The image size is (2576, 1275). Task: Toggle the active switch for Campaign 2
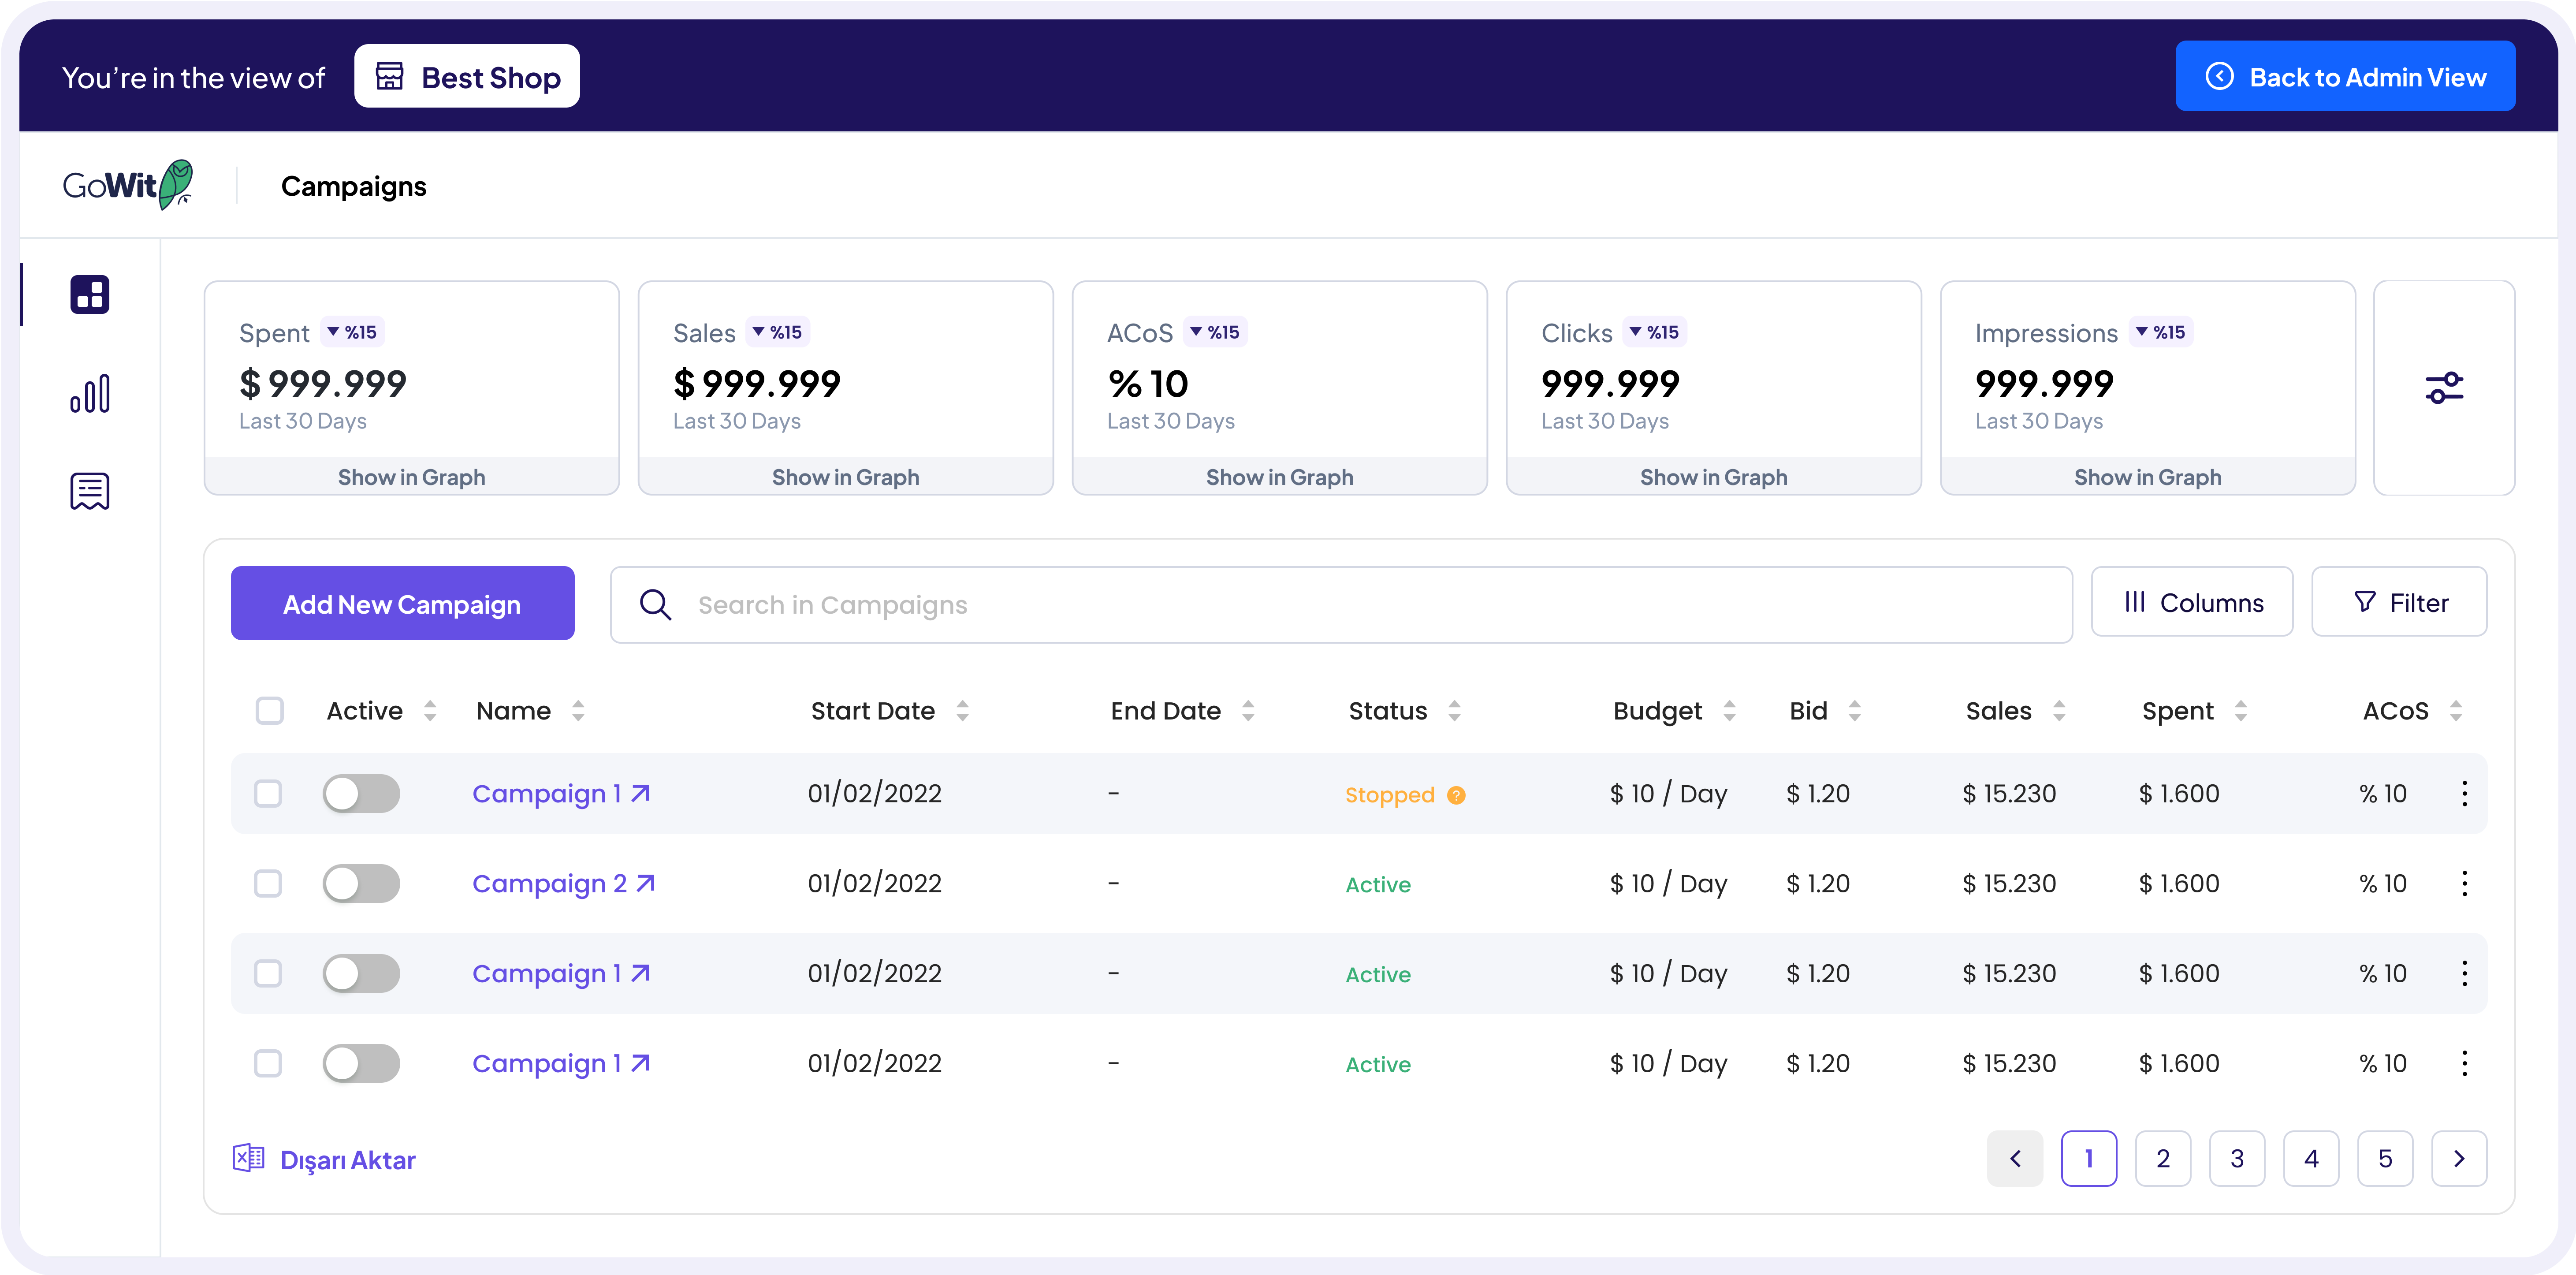click(361, 883)
